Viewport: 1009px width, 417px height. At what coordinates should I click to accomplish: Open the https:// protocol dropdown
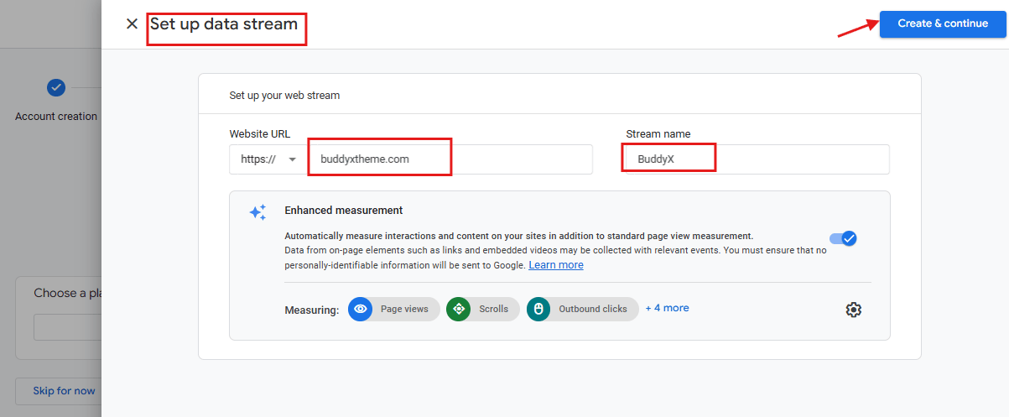268,159
